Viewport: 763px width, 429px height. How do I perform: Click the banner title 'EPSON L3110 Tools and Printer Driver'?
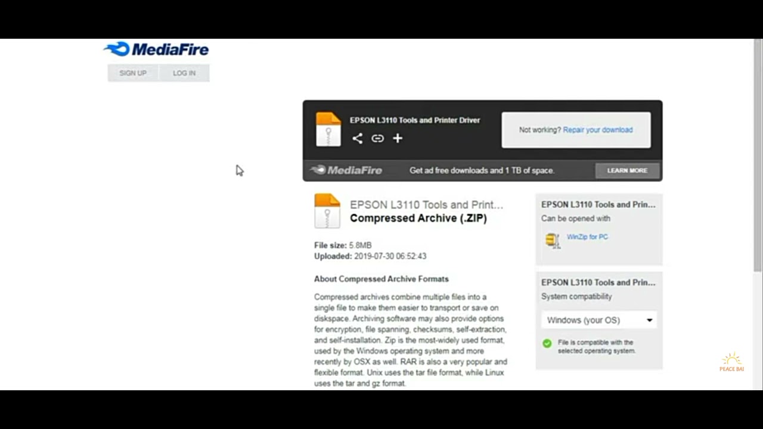coord(415,120)
